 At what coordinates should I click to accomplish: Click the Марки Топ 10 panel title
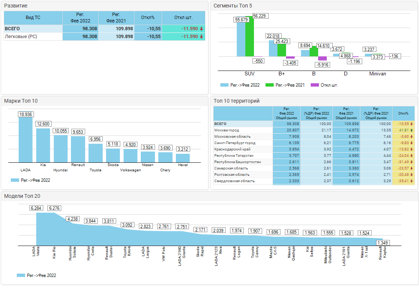coord(21,101)
